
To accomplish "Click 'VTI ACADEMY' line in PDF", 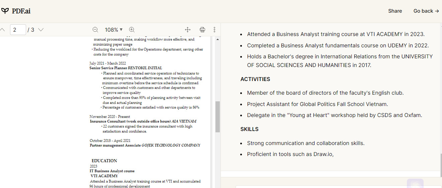I will [x=104, y=176].
